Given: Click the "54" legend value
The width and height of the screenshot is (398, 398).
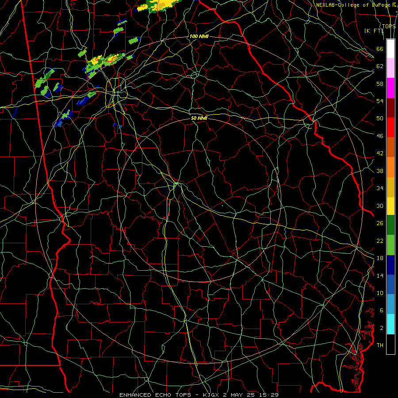Looking at the screenshot, I should click(x=380, y=101).
